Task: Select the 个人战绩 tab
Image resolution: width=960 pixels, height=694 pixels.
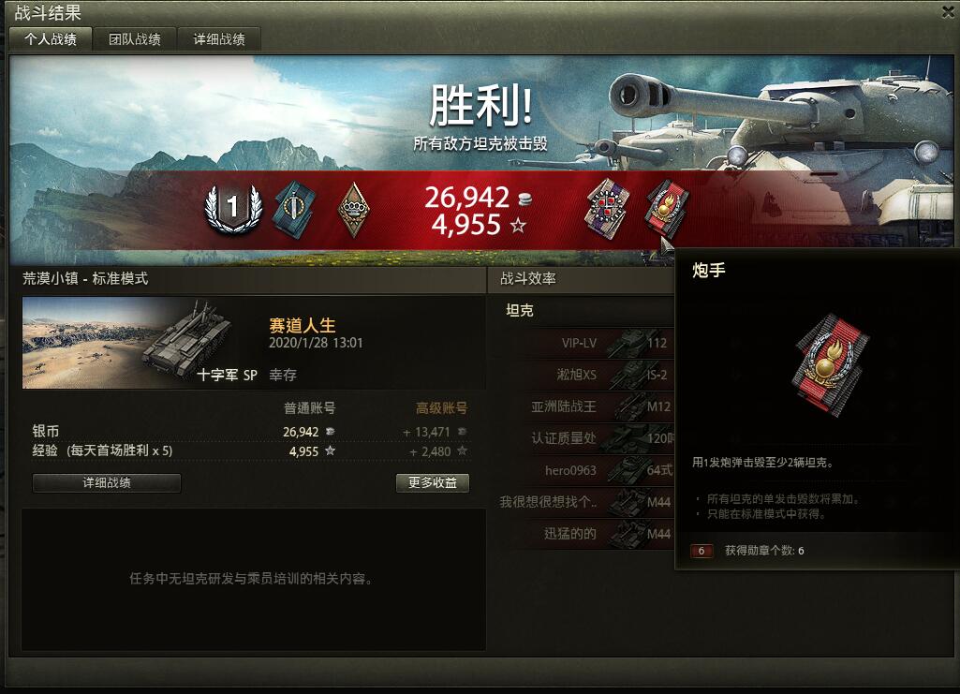Action: click(x=51, y=39)
